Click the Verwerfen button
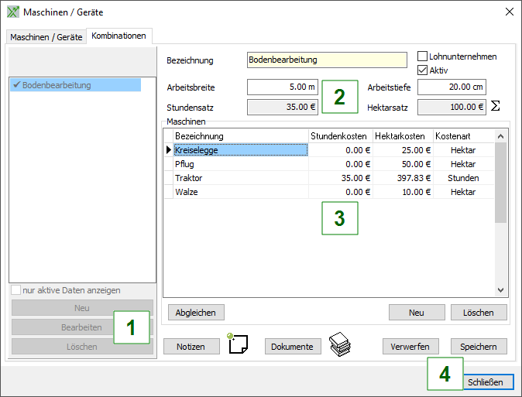The width and height of the screenshot is (522, 397). click(410, 347)
